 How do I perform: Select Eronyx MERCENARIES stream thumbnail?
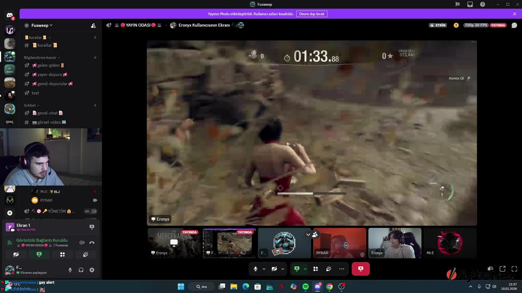pos(174,243)
